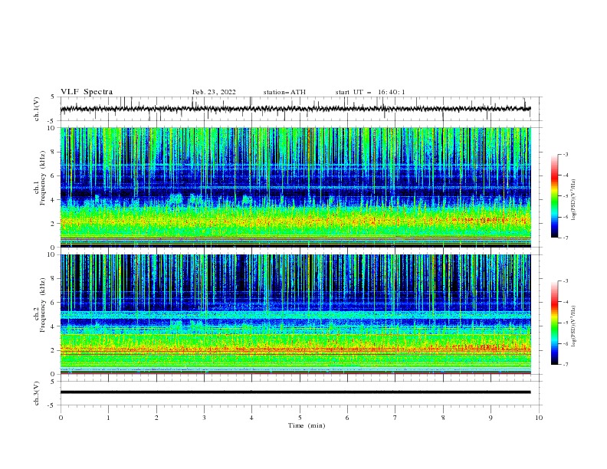Click the "2" kHz tick on the ch.1 frequency axis
The width and height of the screenshot is (607, 469).
(53, 223)
